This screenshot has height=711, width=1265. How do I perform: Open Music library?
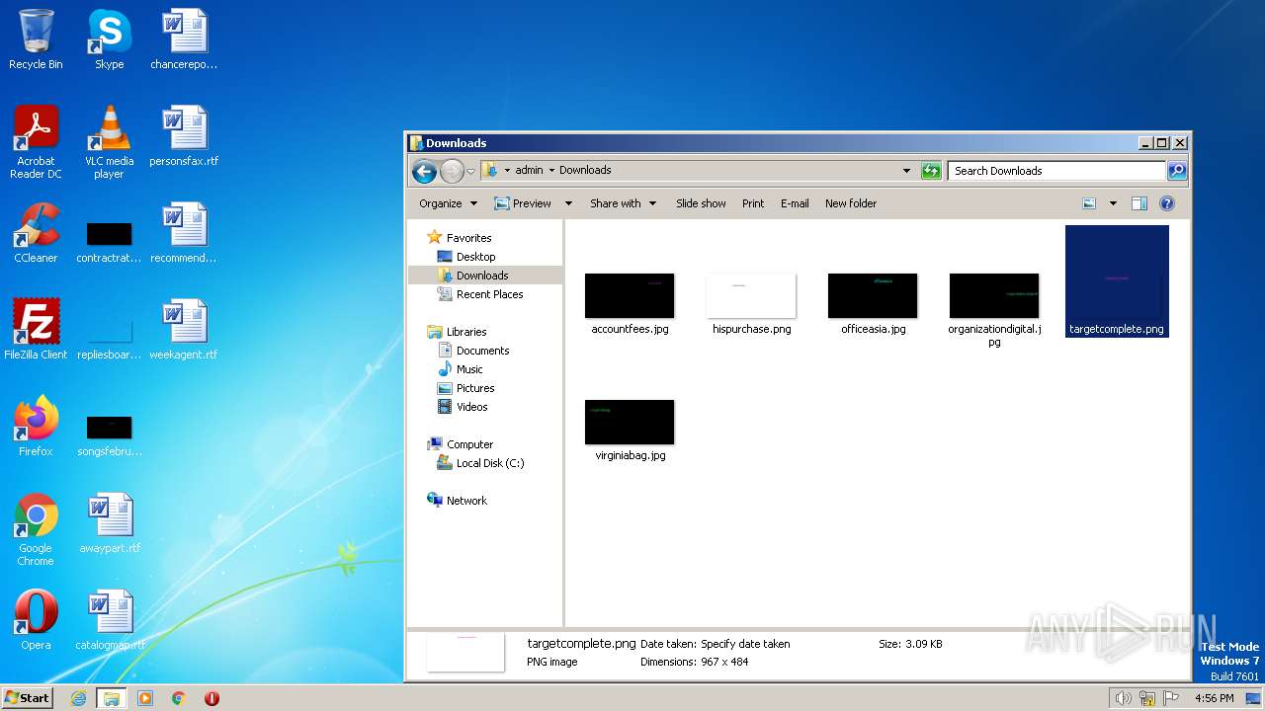point(461,369)
